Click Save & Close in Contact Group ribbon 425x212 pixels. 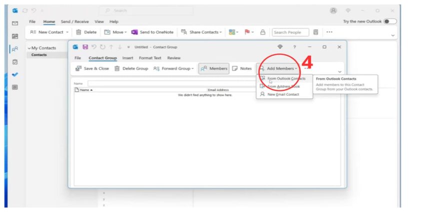(x=92, y=69)
